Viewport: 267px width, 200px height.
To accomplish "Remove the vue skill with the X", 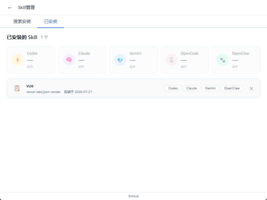I will pos(251,88).
